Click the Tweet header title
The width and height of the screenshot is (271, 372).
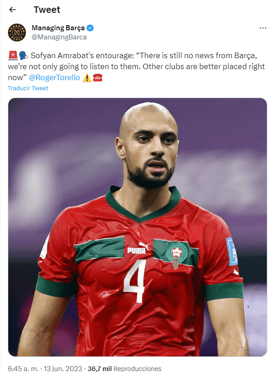click(47, 10)
